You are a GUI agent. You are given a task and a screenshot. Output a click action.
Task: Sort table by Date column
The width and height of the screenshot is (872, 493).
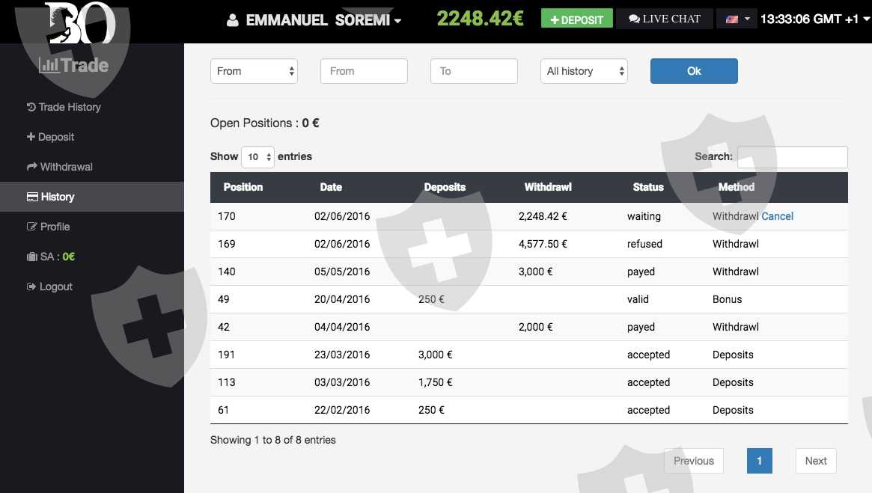tap(331, 187)
